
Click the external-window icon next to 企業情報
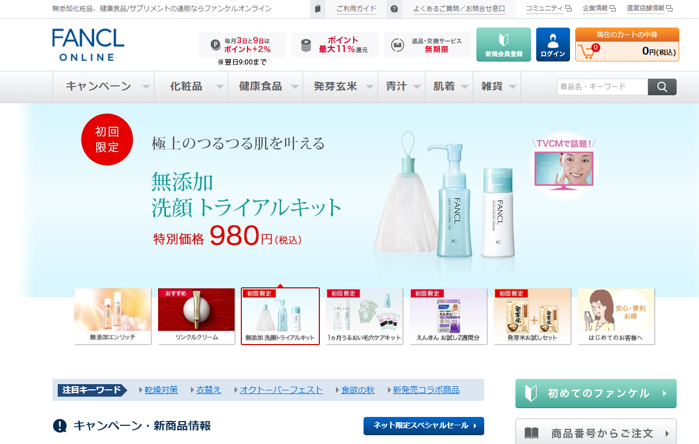(x=612, y=8)
